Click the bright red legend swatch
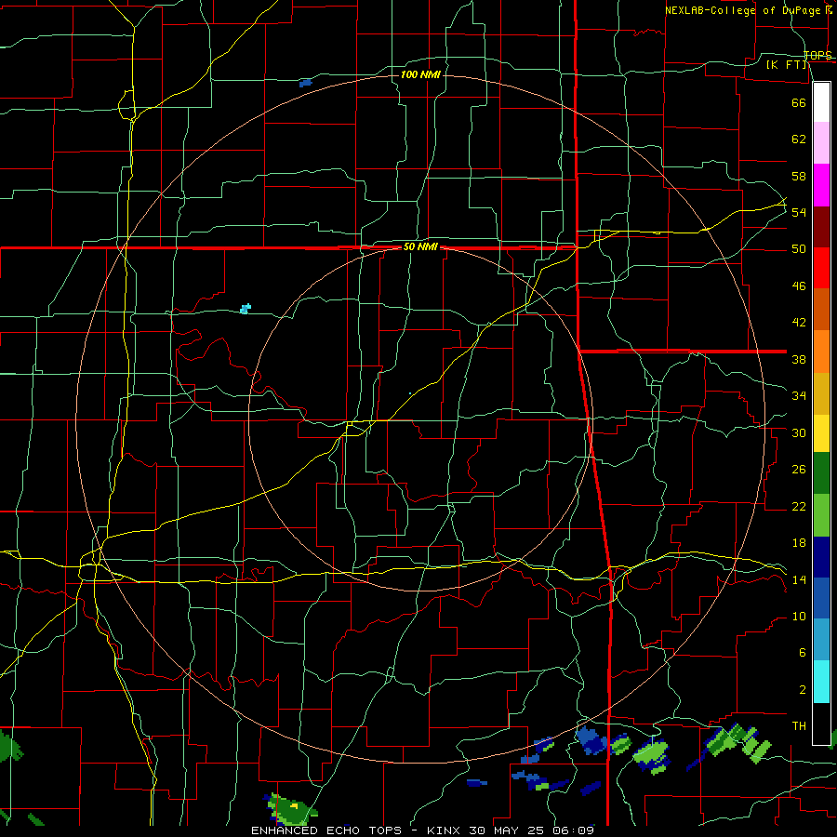The width and height of the screenshot is (837, 837). click(821, 268)
